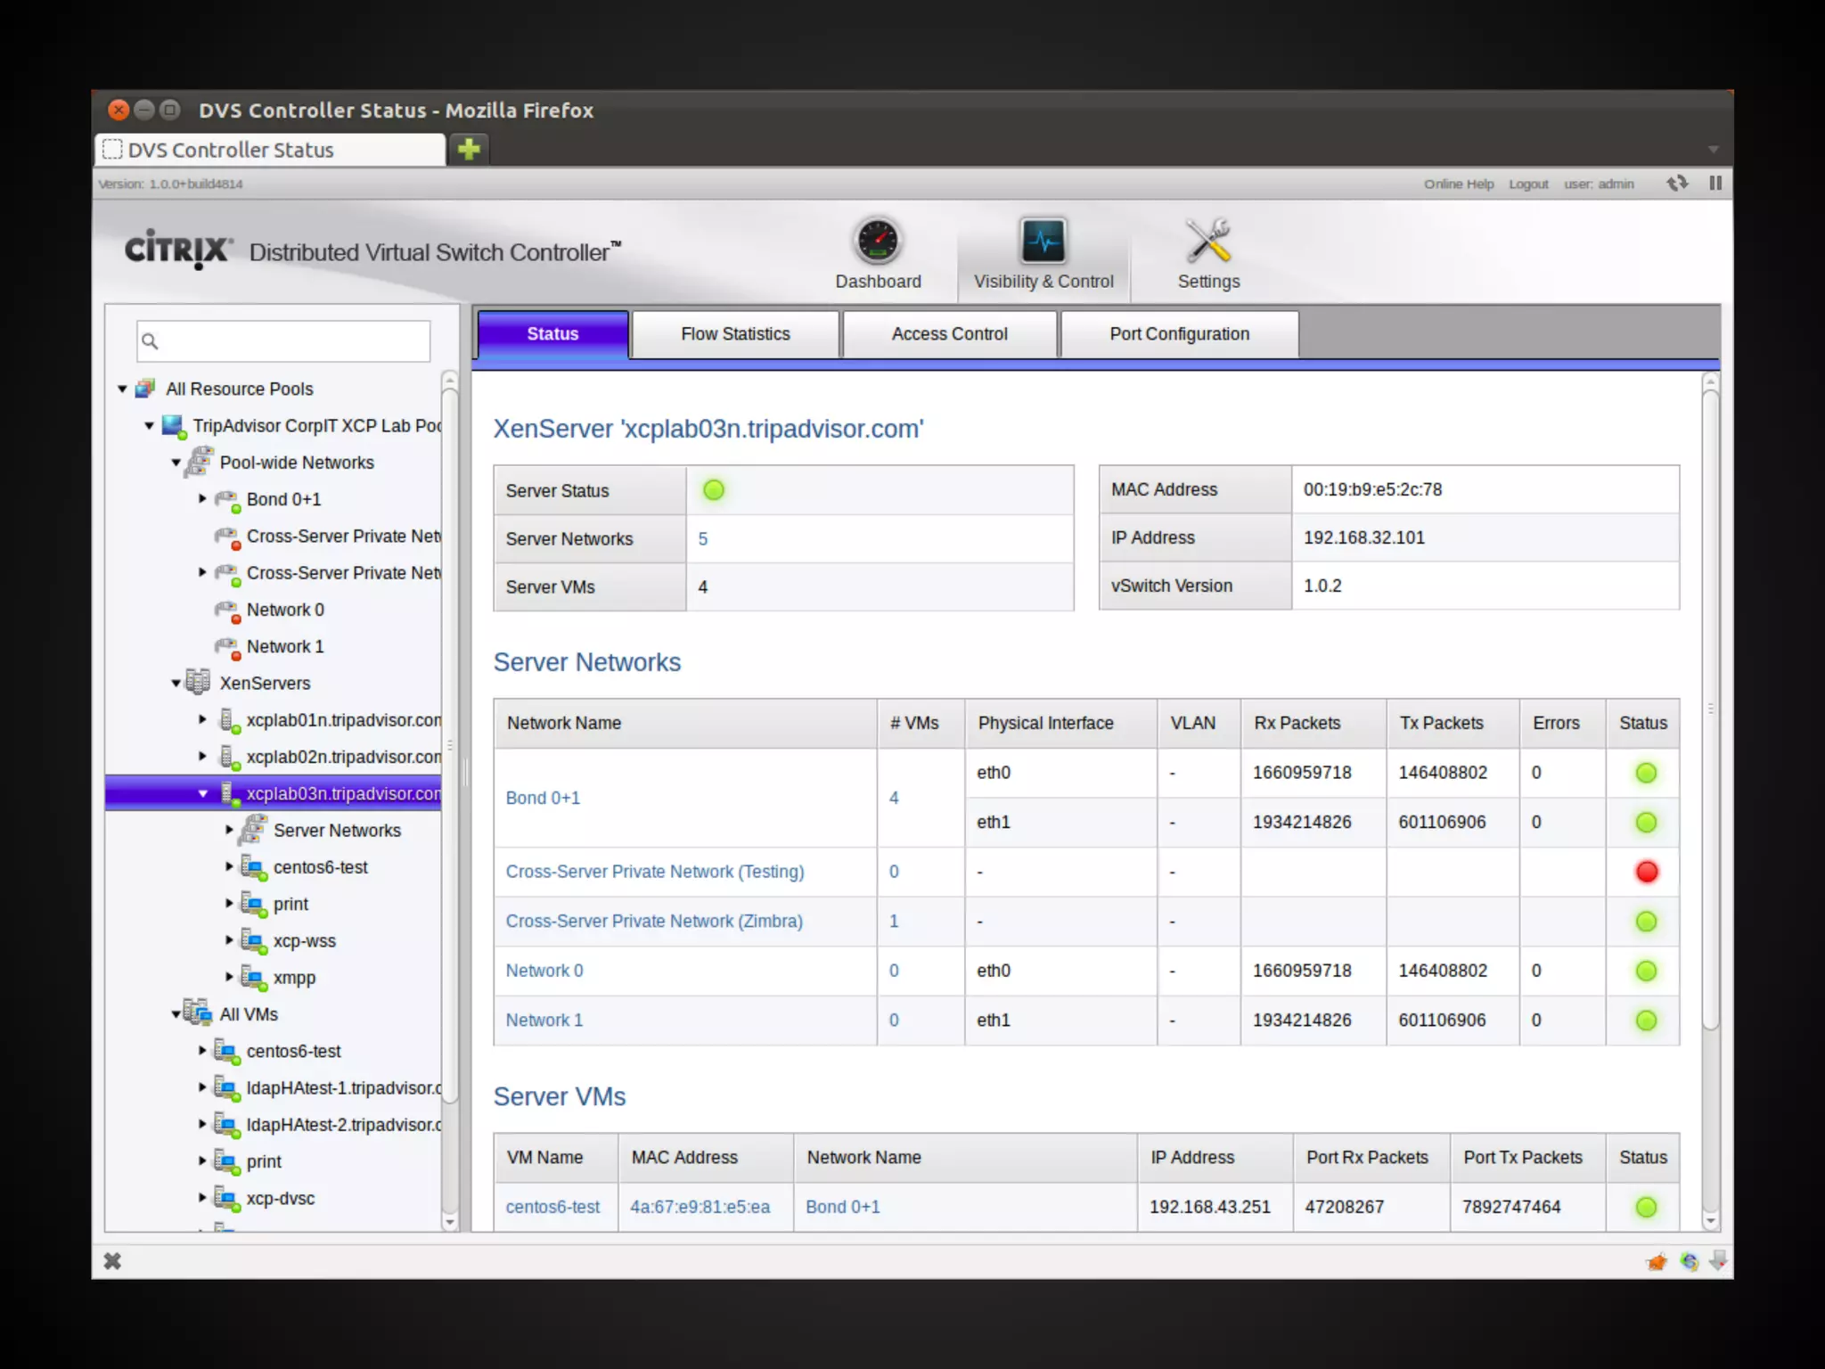Image resolution: width=1825 pixels, height=1369 pixels.
Task: Click the Logout link
Action: [1528, 184]
